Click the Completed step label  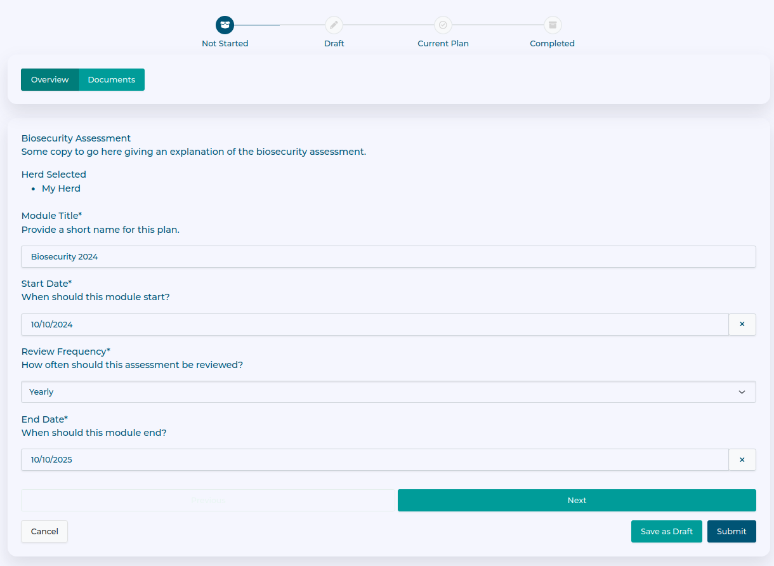(552, 44)
